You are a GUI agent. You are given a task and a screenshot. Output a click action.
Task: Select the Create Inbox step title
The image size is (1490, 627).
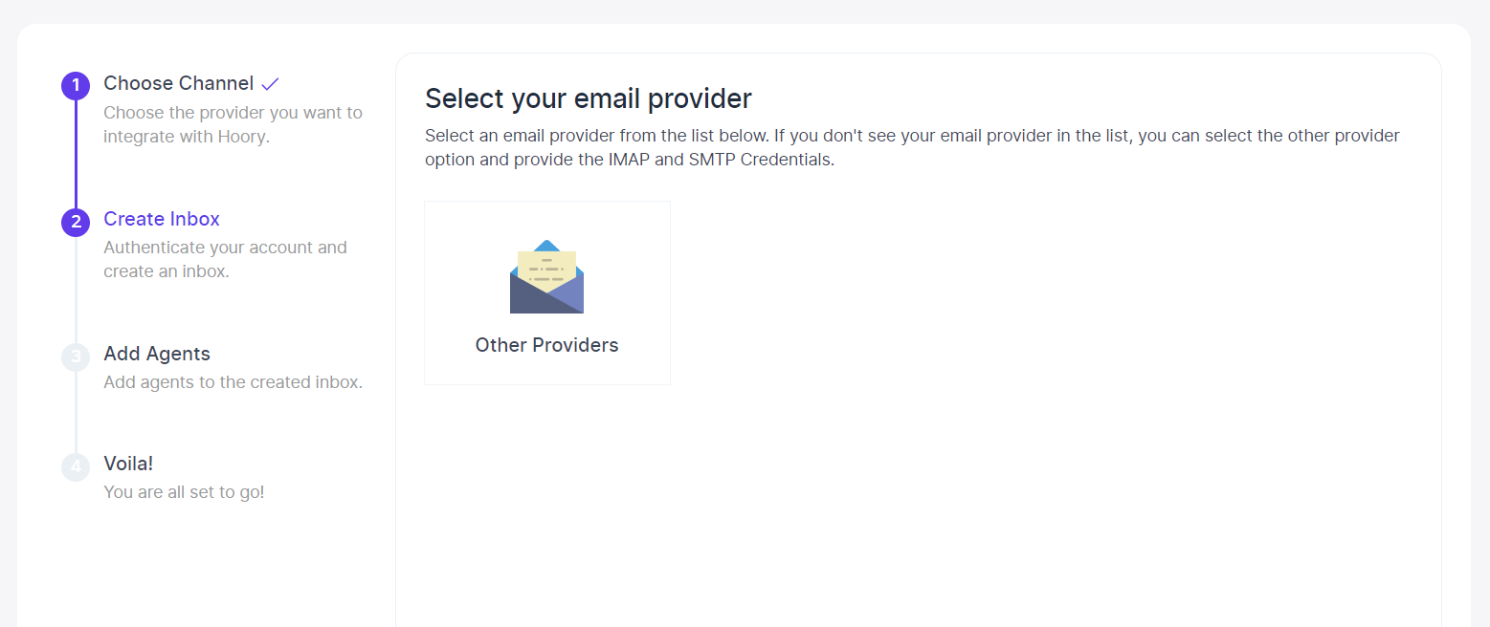[162, 219]
